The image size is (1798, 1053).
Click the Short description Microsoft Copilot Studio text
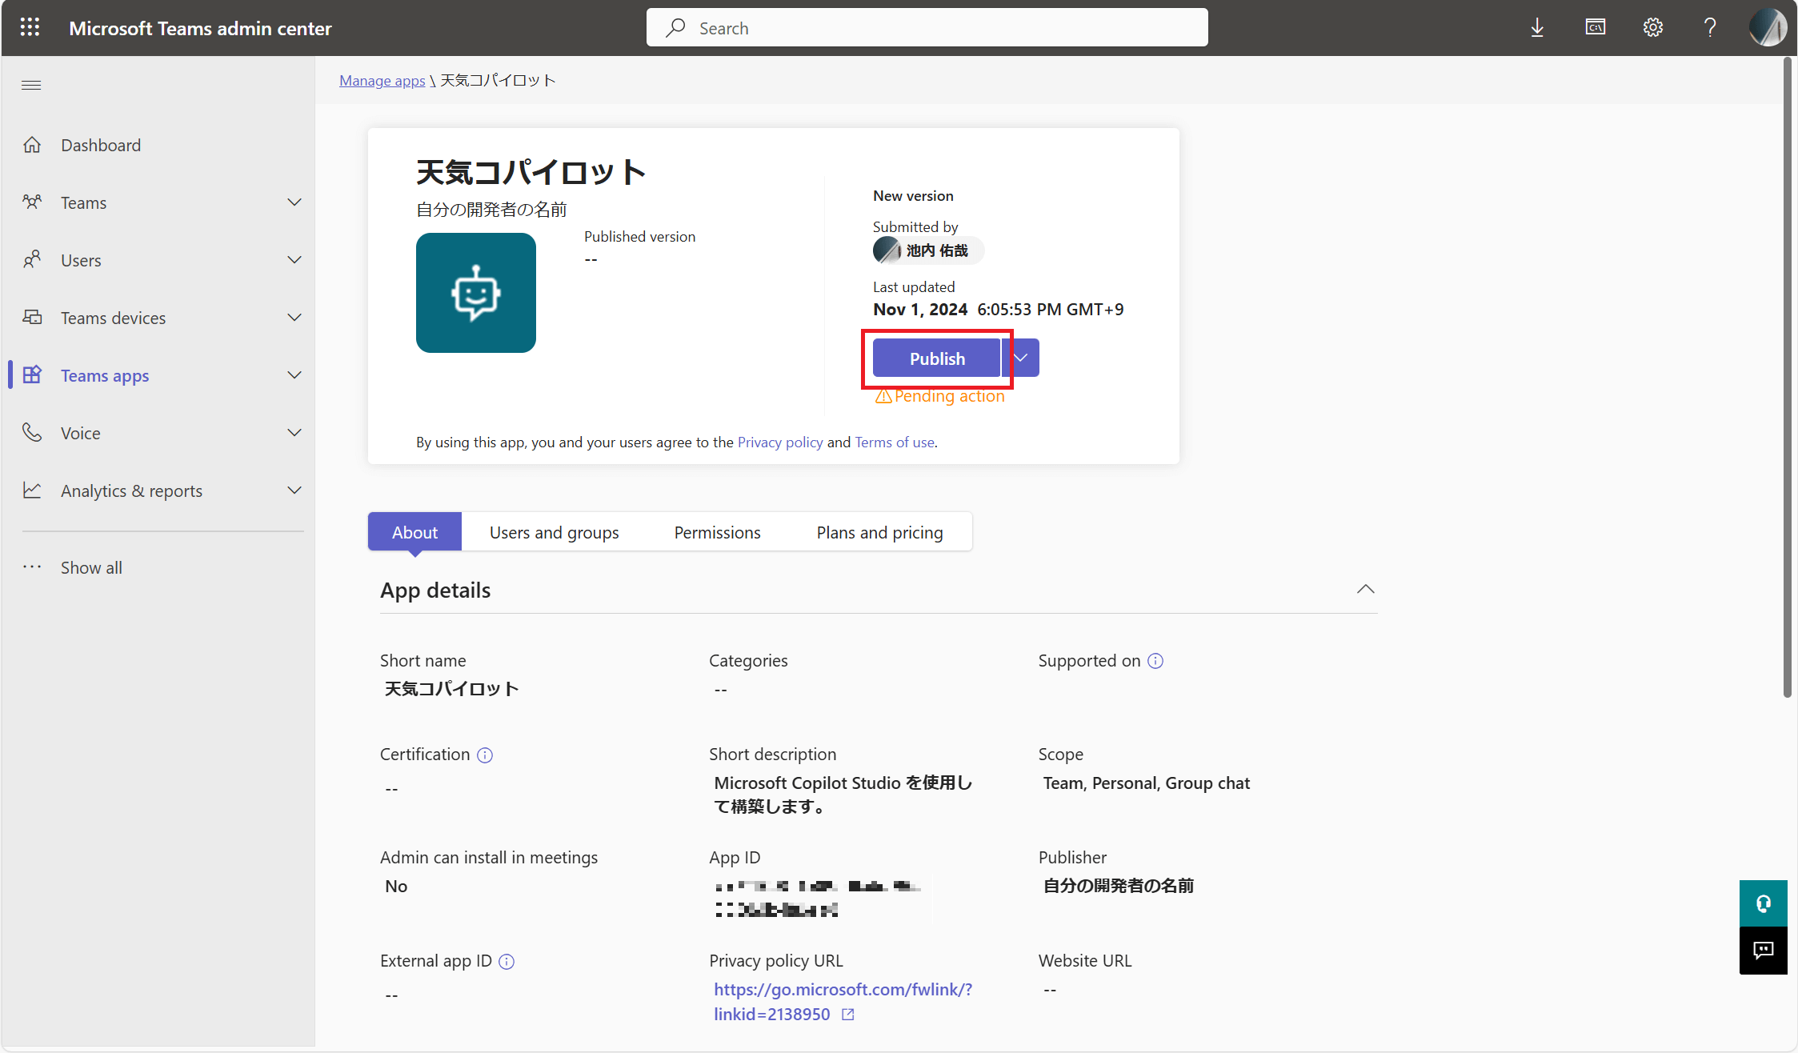click(x=843, y=795)
